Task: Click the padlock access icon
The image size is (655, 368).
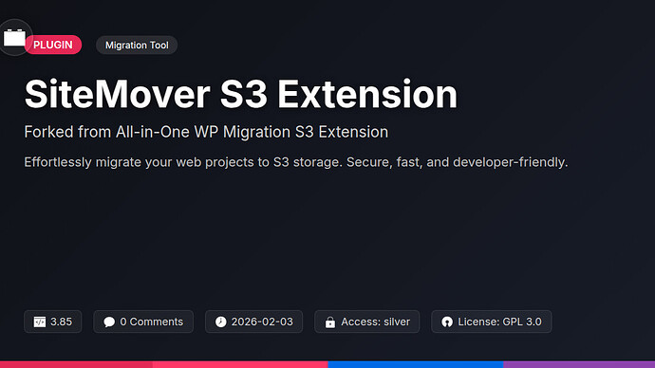Action: (330, 322)
